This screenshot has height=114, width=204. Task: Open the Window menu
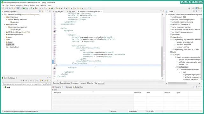pos(43,5)
